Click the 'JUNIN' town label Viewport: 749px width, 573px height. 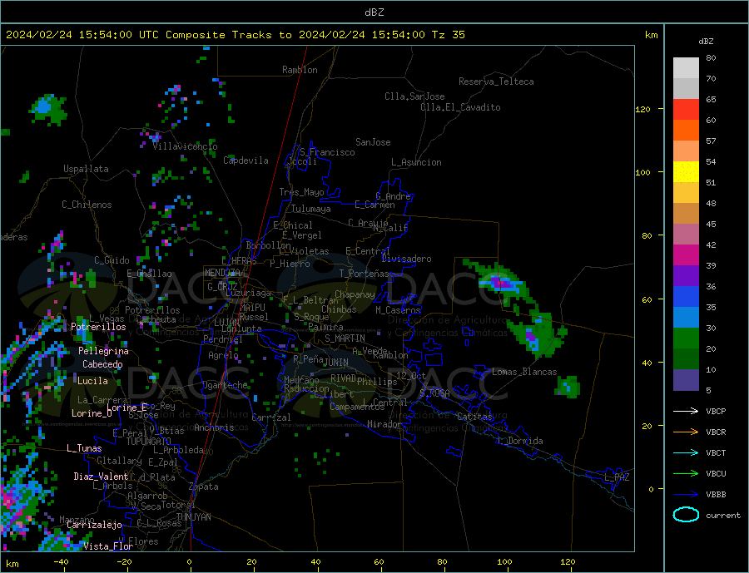(x=336, y=363)
